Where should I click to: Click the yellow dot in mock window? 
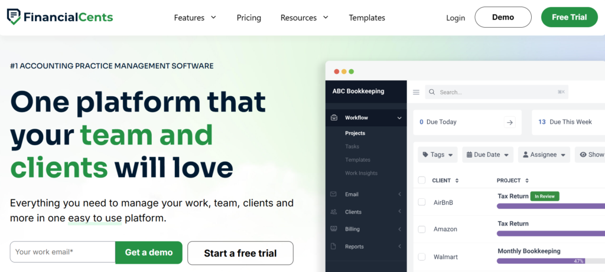344,71
